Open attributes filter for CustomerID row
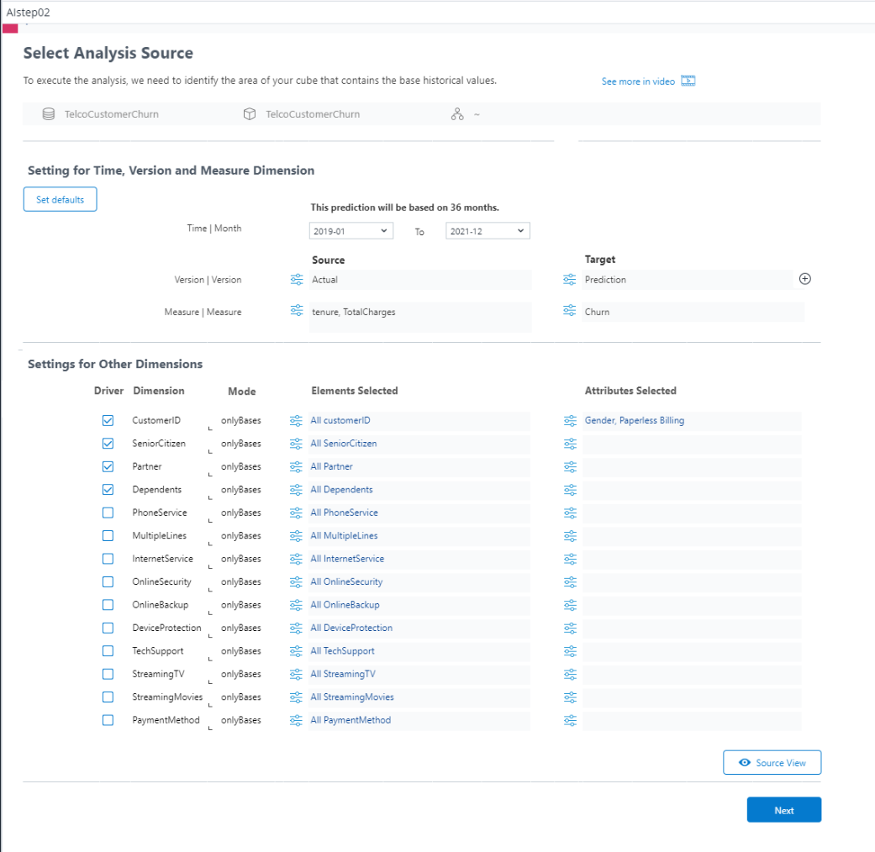This screenshot has width=875, height=852. (570, 420)
